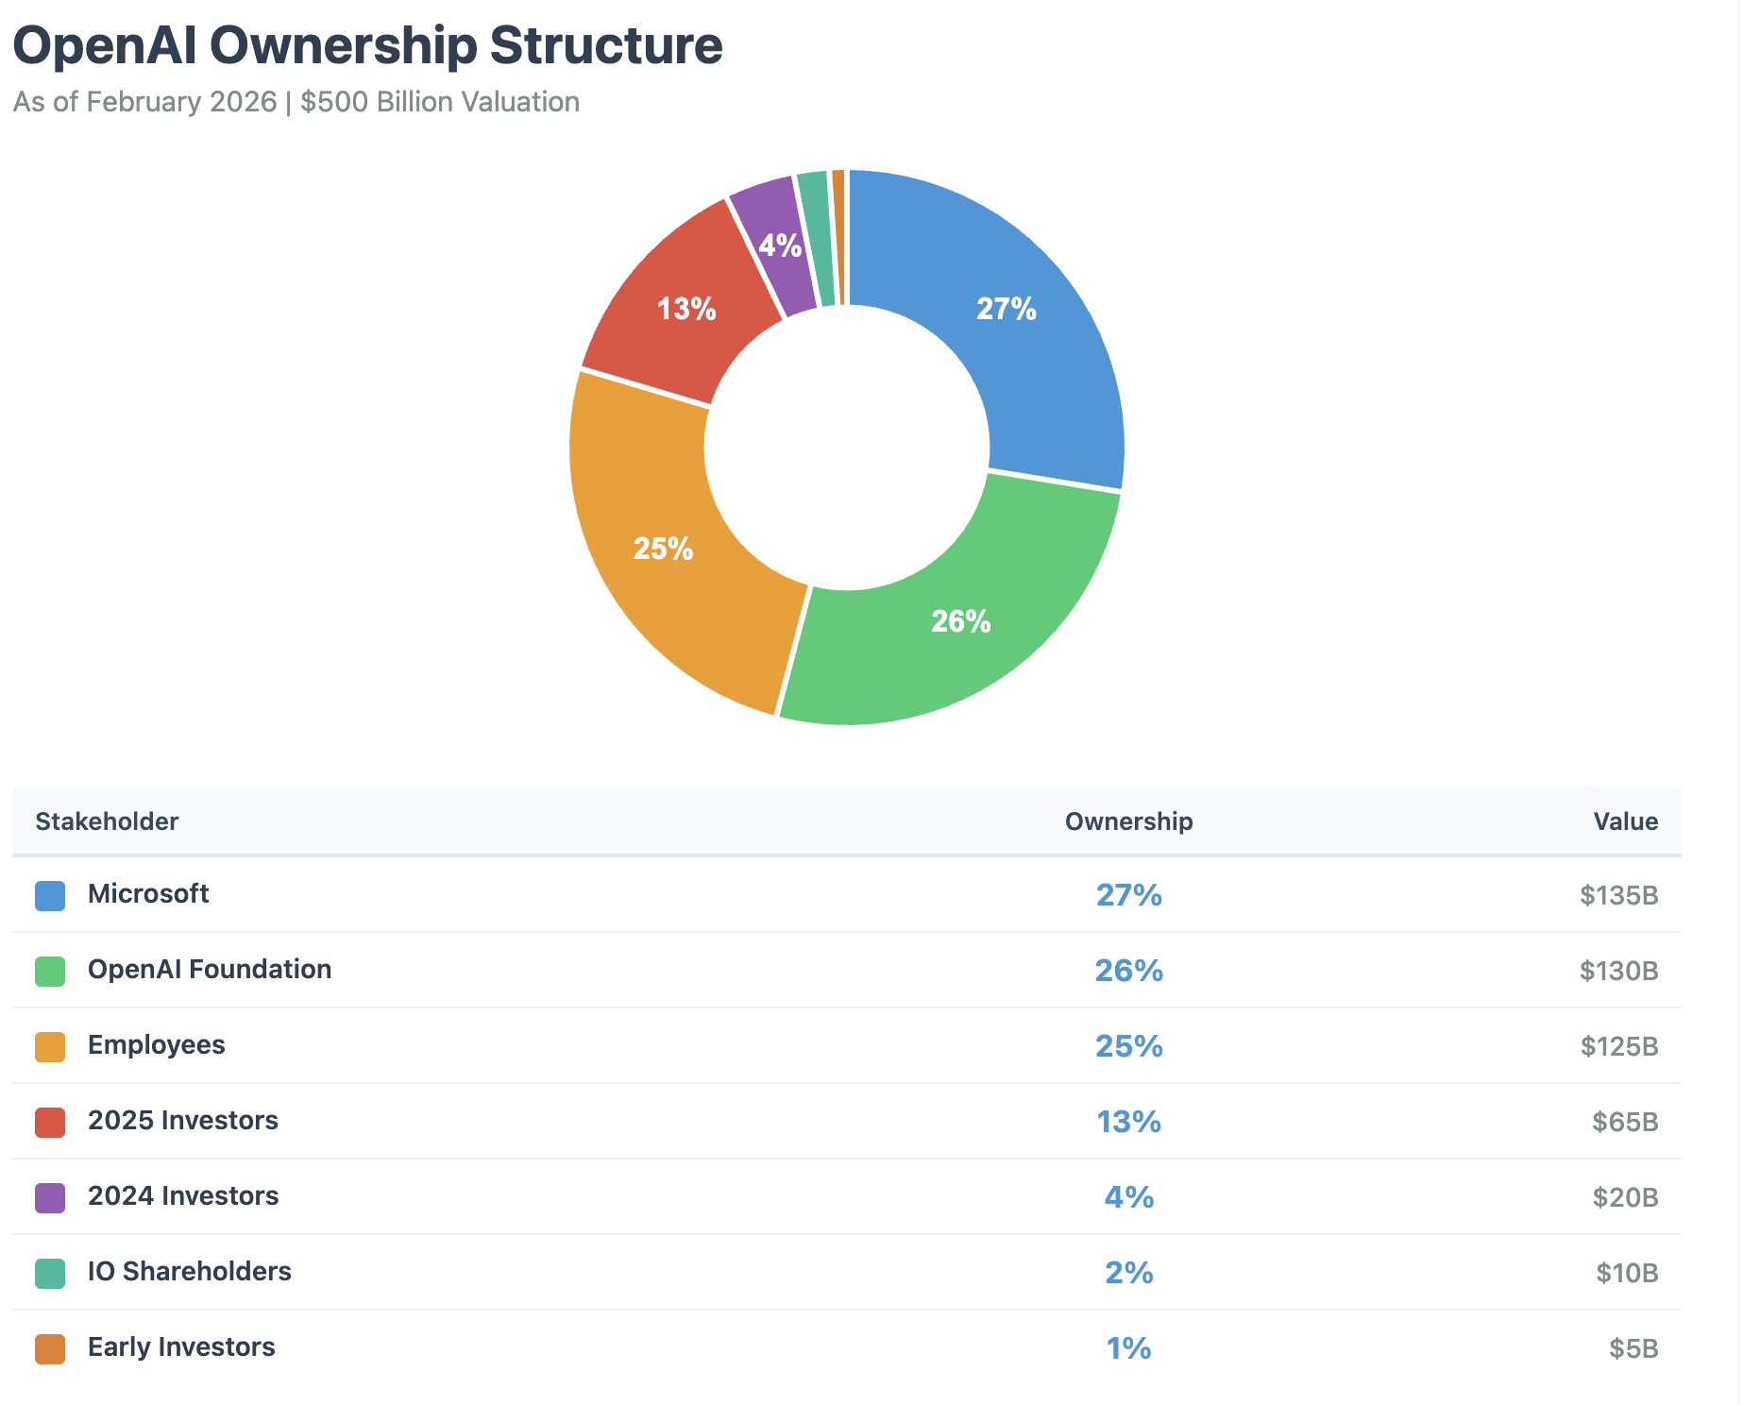Click the OpenAI Ownership Structure title

coord(367,45)
